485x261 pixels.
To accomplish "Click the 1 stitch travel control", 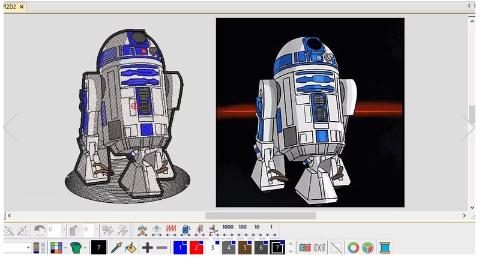I will [x=271, y=230].
